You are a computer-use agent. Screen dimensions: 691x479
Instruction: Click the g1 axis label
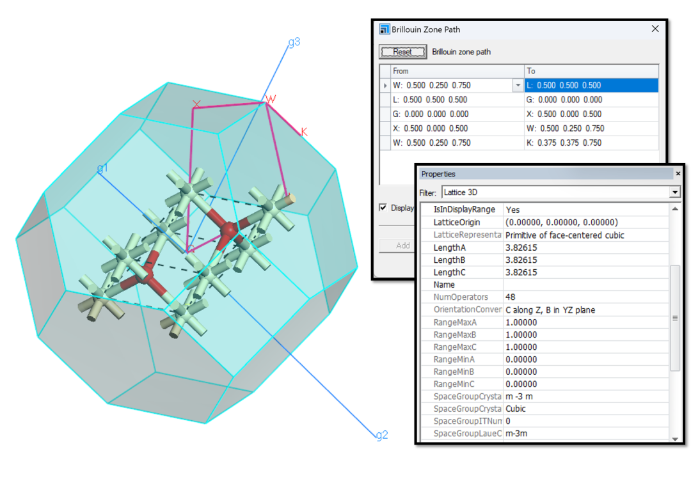tap(102, 168)
